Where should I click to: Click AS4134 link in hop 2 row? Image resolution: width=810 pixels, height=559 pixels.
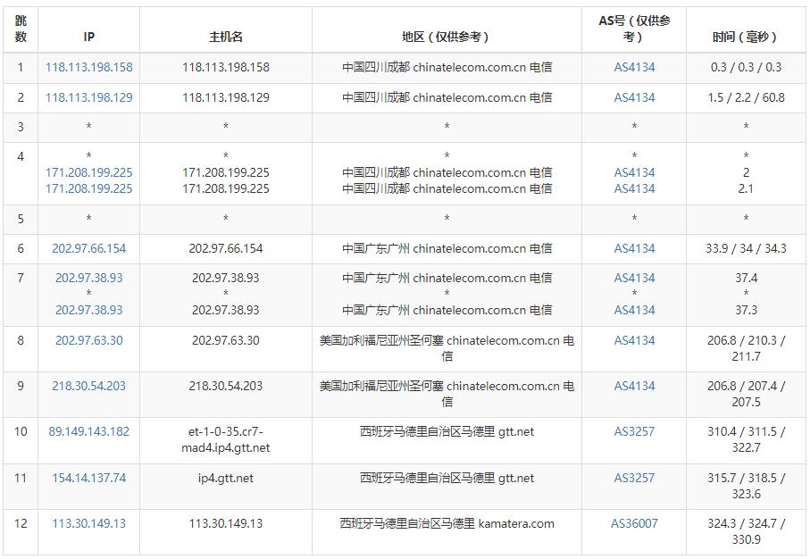coord(634,97)
